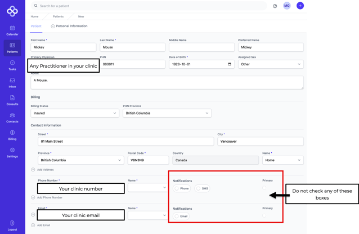359x234 pixels.
Task: Open the Billing Status dropdown
Action: coord(74,113)
